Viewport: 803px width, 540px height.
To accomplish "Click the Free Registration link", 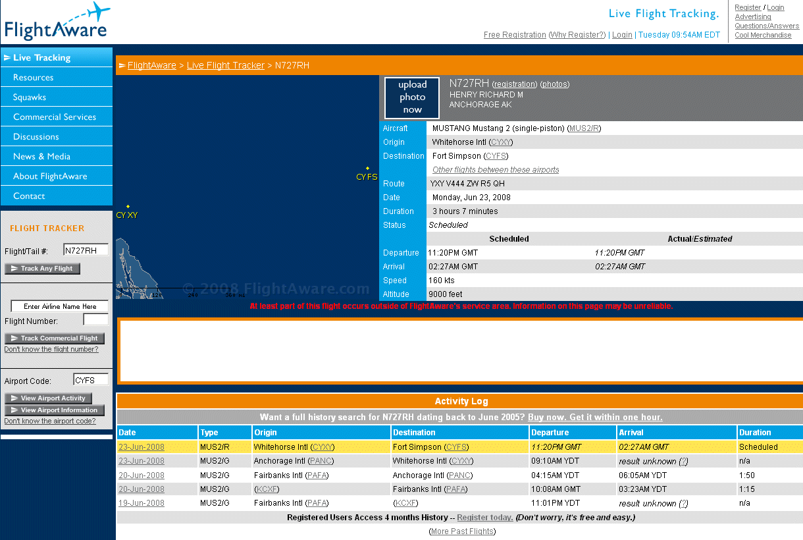I will pyautogui.click(x=515, y=35).
